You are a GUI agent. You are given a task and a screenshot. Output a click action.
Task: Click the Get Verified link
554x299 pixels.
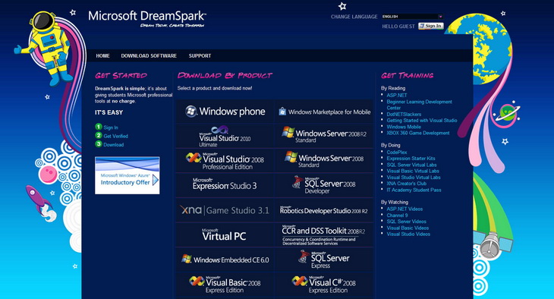(115, 136)
